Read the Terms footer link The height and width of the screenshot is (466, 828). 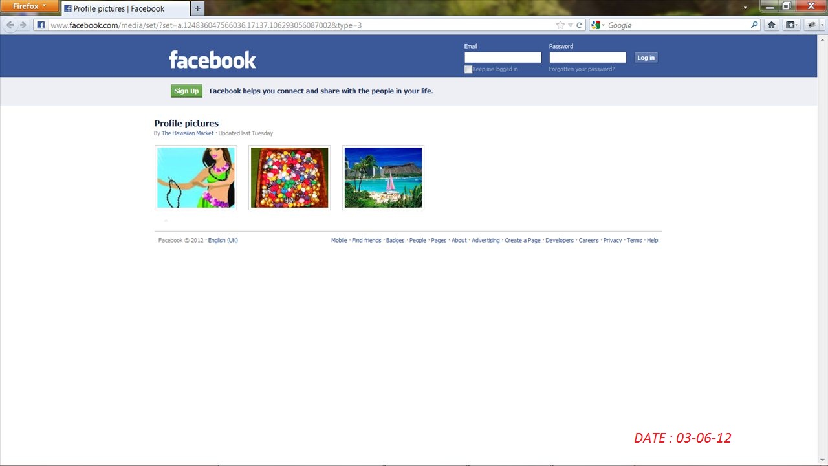click(x=635, y=241)
